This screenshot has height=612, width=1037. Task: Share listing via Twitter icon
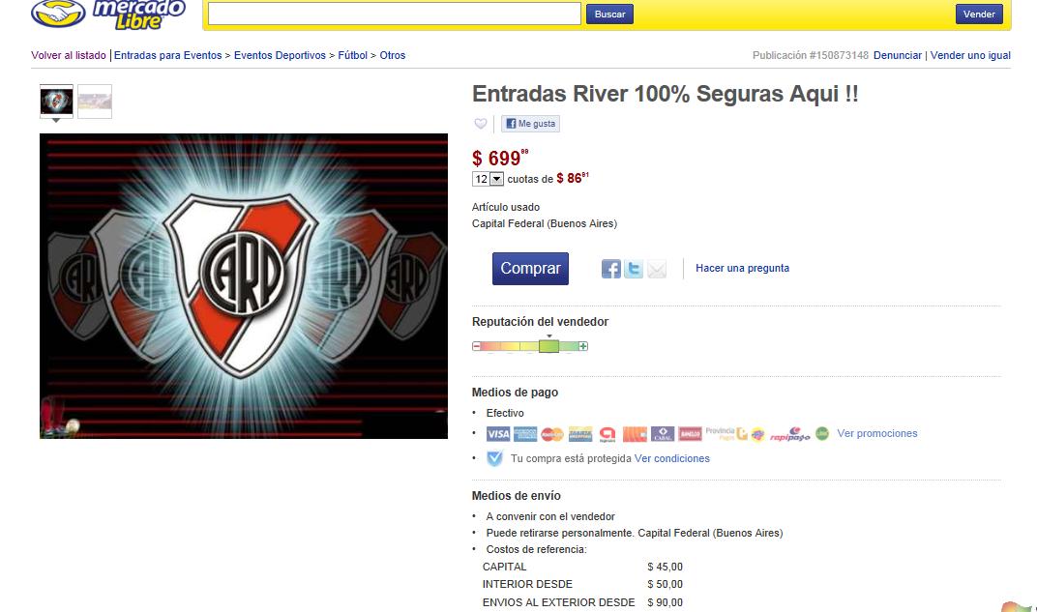[634, 269]
